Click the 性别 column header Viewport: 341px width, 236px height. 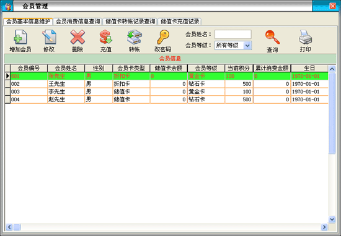[x=99, y=68]
